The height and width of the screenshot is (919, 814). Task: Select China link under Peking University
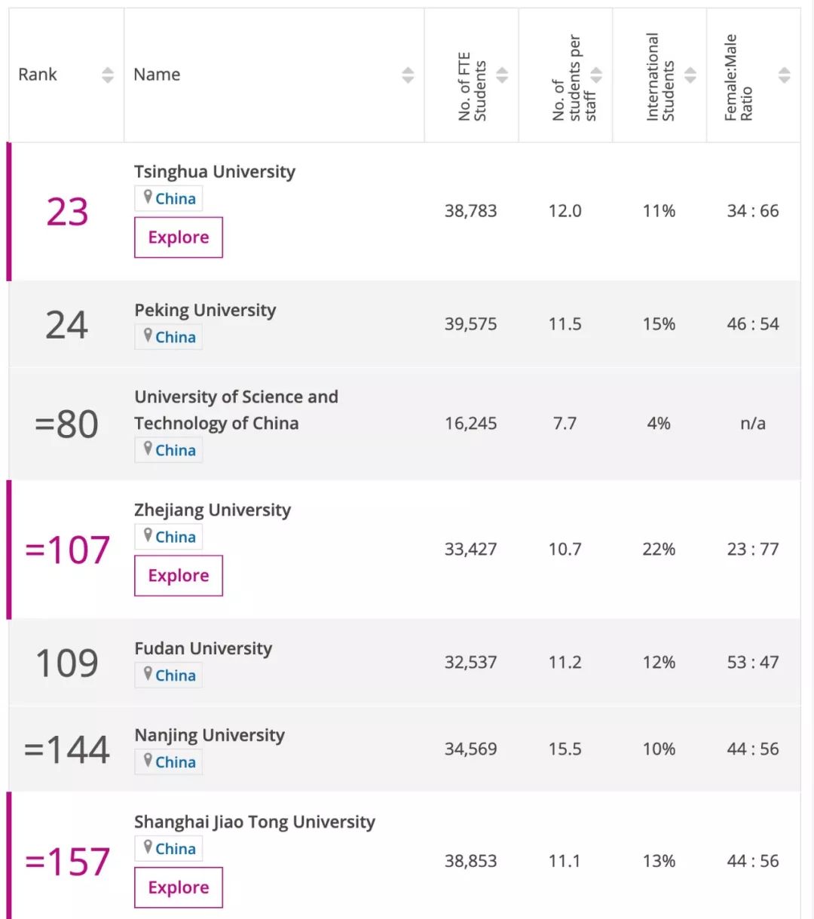(176, 337)
